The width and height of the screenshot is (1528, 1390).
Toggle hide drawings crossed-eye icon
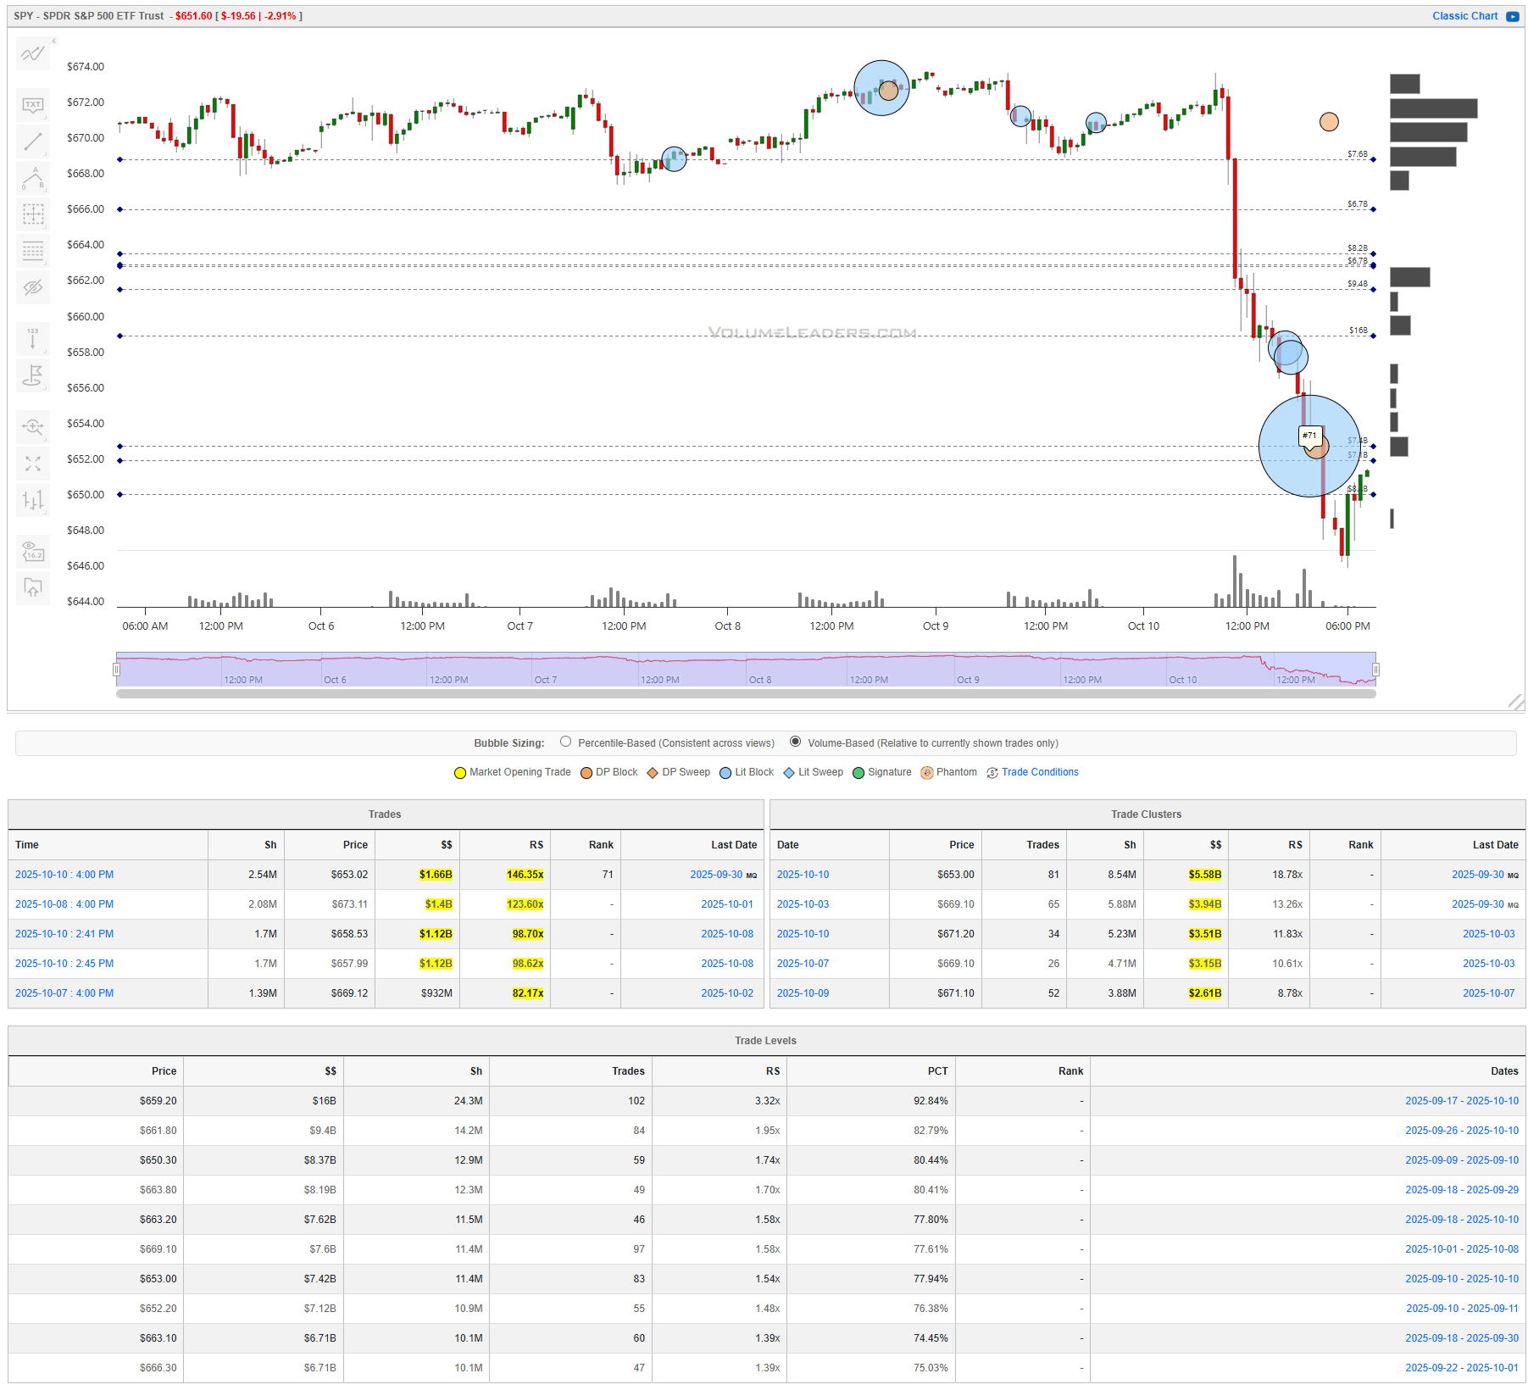point(33,287)
